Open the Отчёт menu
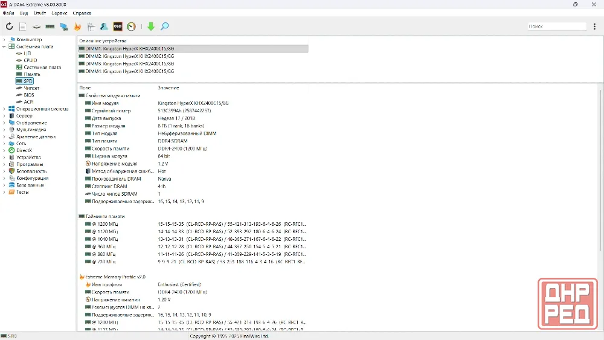 pos(40,13)
